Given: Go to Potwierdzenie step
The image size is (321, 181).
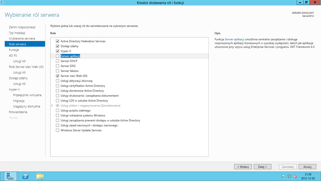Looking at the screenshot, I should (18, 112).
